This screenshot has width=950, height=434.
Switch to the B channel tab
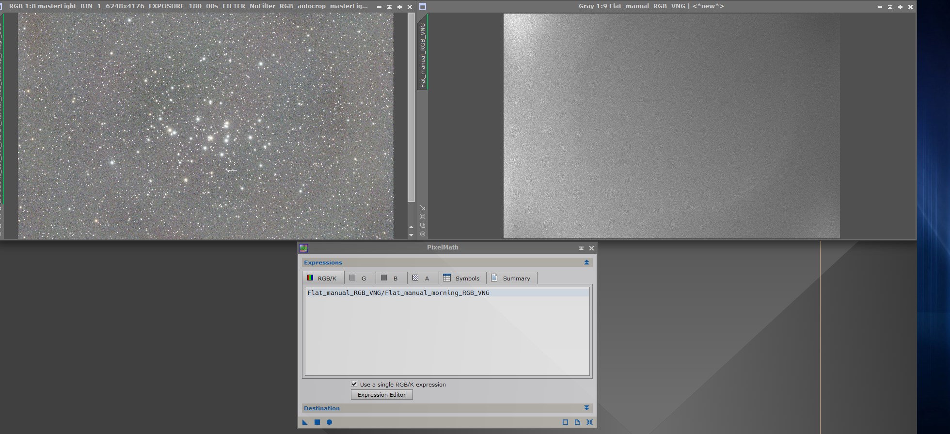[391, 278]
